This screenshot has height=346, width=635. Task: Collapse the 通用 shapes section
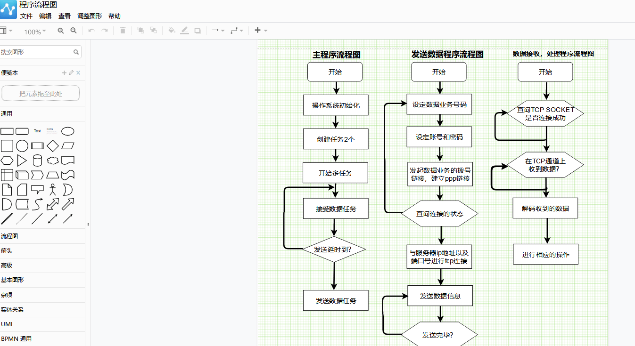coord(42,113)
